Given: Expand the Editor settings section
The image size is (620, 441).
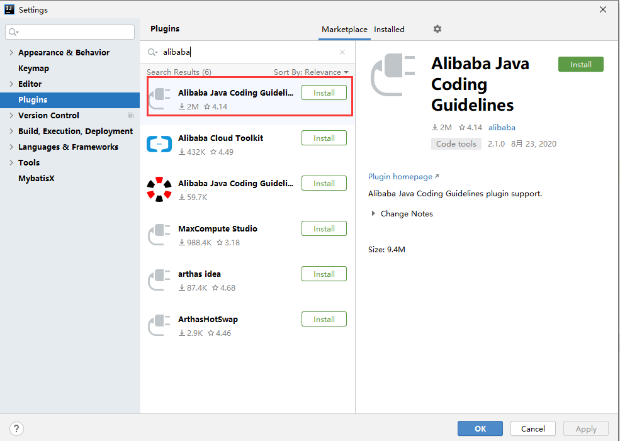Looking at the screenshot, I should 11,84.
